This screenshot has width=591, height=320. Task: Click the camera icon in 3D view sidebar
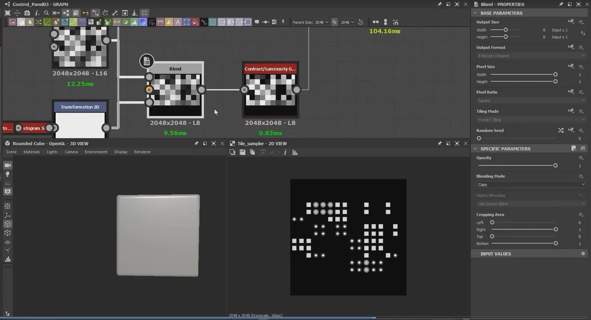pyautogui.click(x=7, y=165)
